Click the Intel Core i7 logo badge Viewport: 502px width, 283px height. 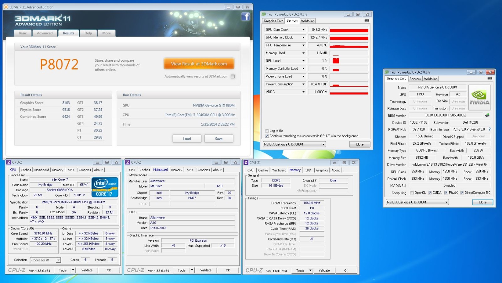pos(105,187)
